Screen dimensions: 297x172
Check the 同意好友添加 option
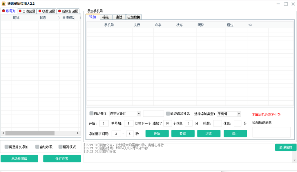point(7,147)
